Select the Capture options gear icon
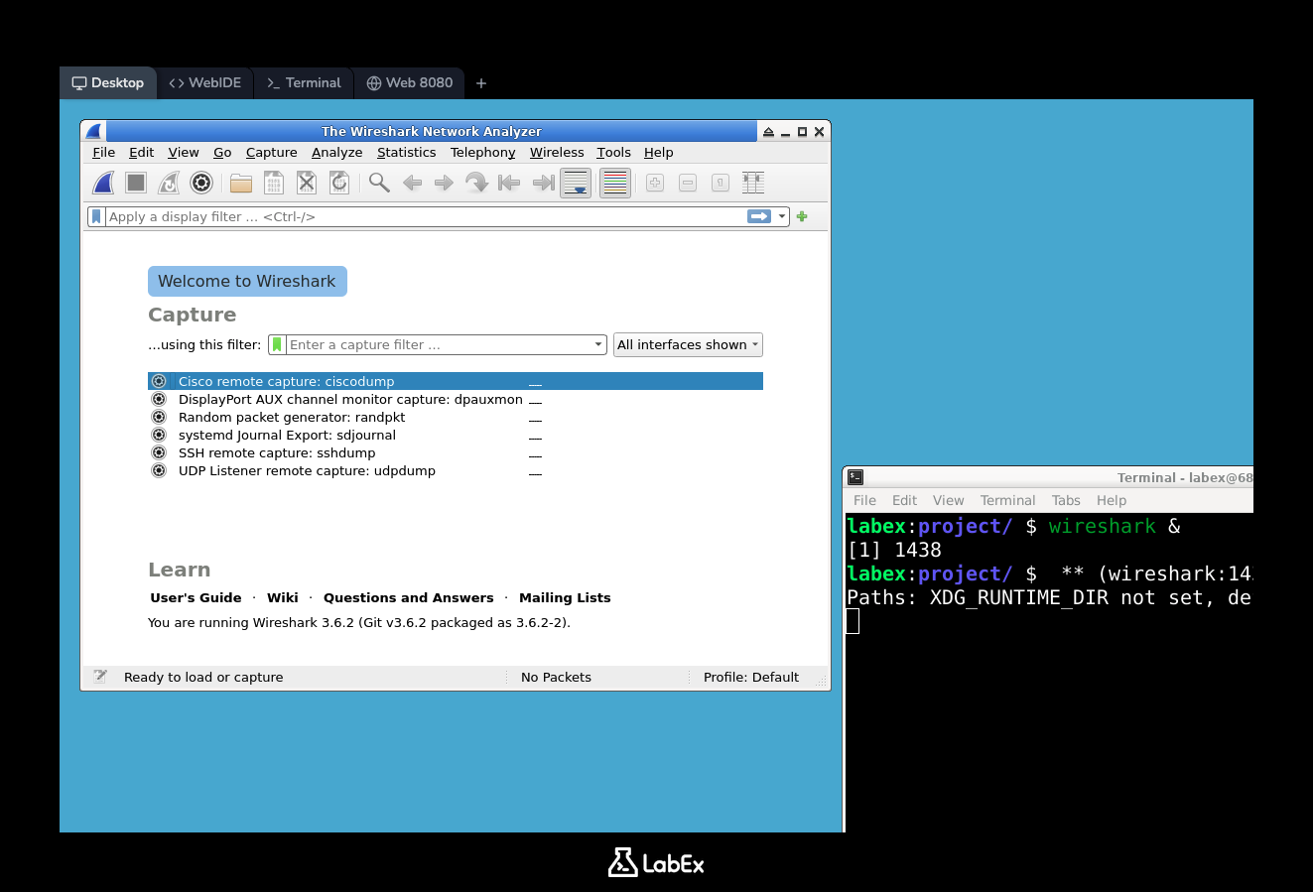The image size is (1313, 892). click(201, 183)
